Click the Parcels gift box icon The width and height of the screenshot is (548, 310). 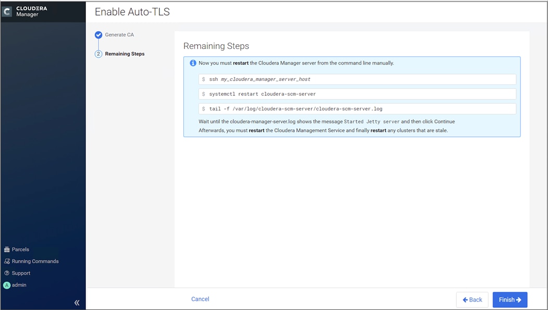7,250
